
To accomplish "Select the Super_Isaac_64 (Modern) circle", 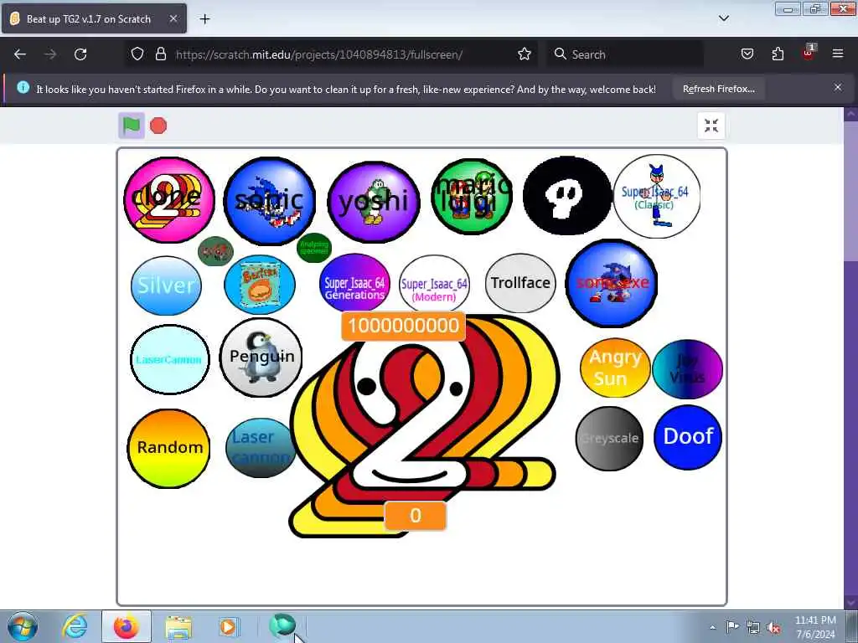I will click(x=434, y=285).
